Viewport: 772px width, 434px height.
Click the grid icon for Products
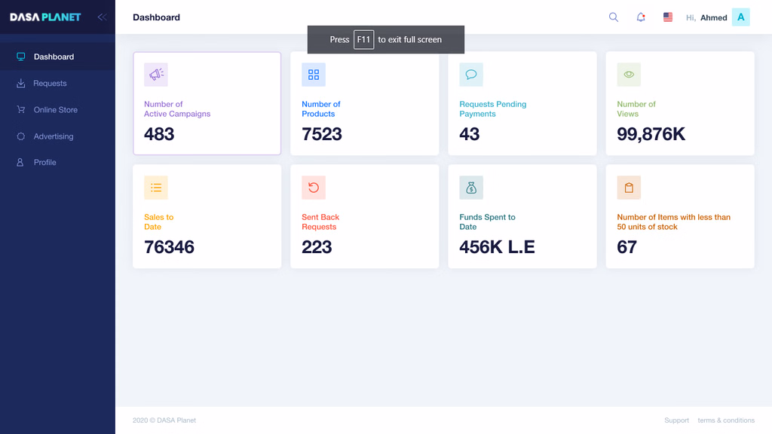click(x=314, y=75)
